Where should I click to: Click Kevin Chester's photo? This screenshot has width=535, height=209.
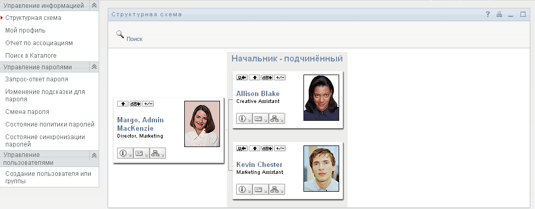click(x=321, y=169)
